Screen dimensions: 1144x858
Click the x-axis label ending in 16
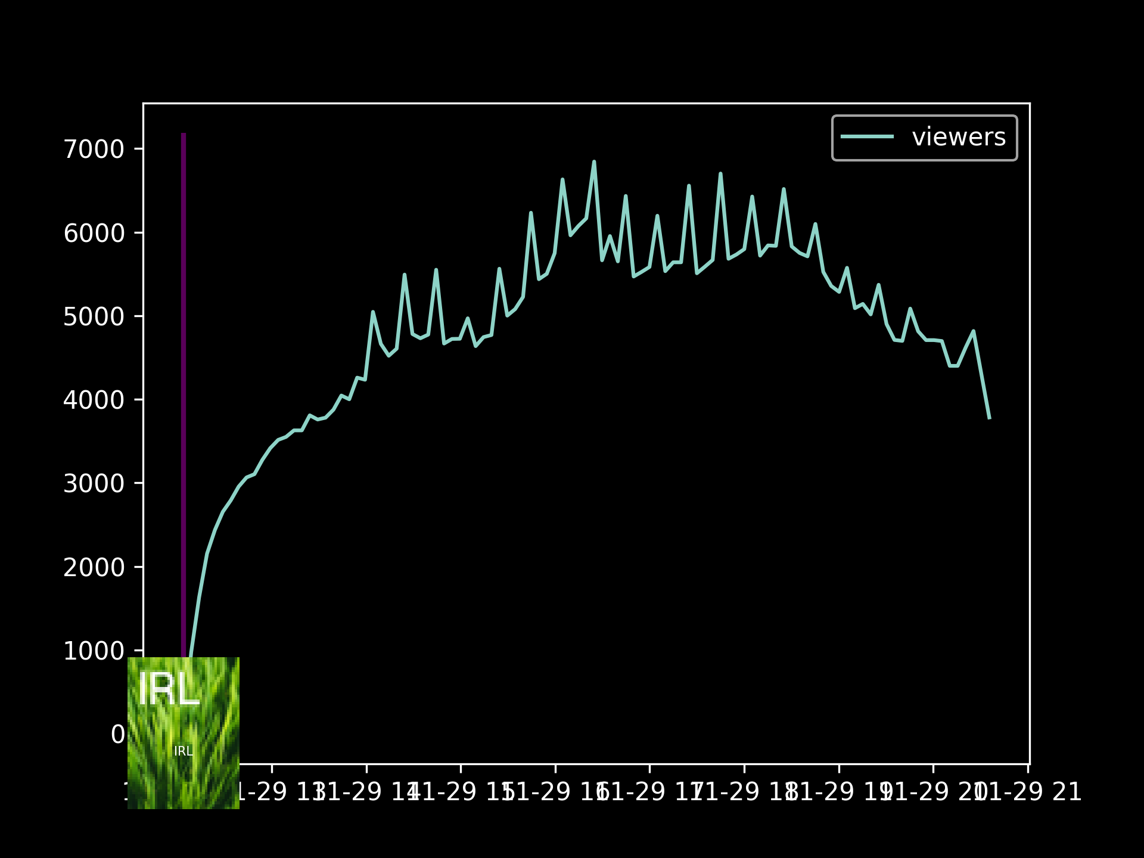(556, 792)
